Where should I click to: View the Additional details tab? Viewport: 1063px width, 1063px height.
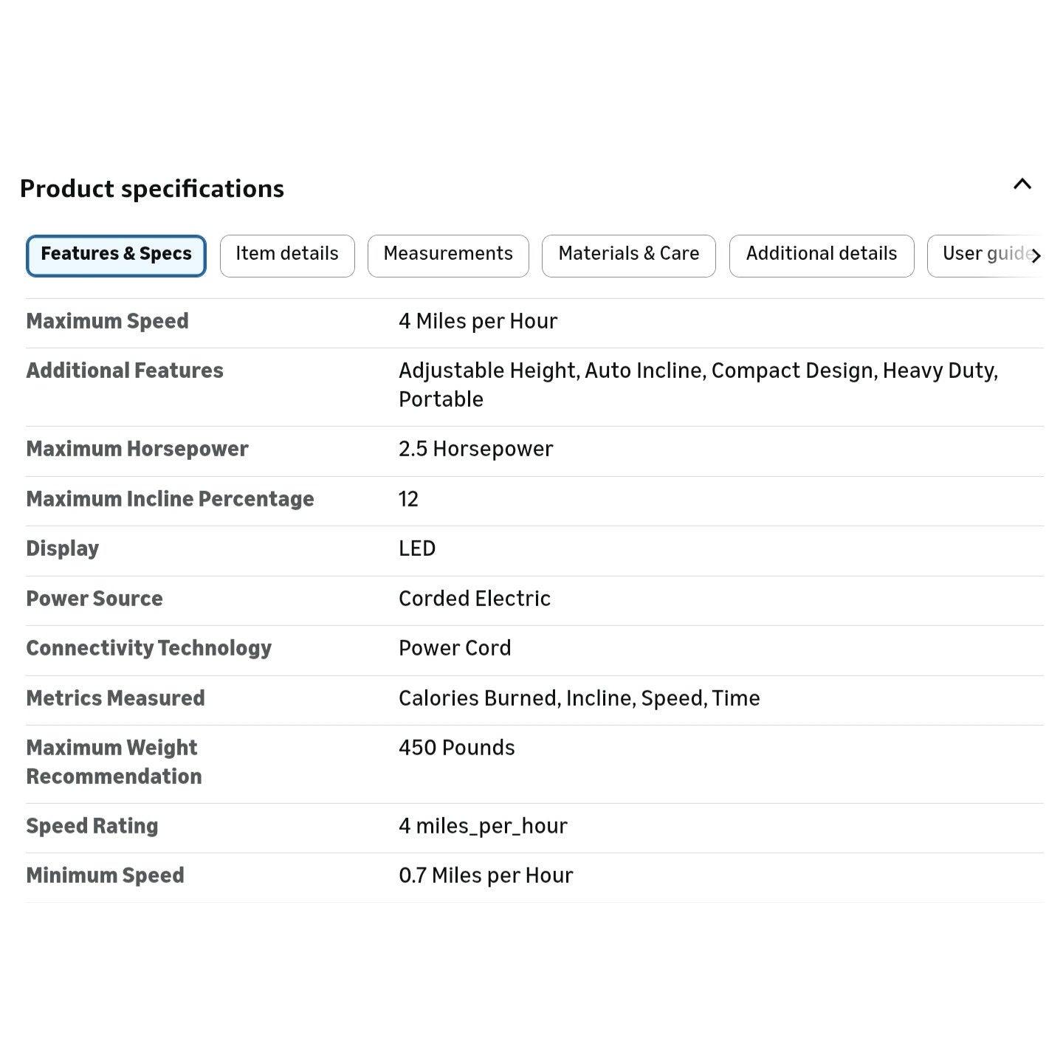click(x=821, y=255)
